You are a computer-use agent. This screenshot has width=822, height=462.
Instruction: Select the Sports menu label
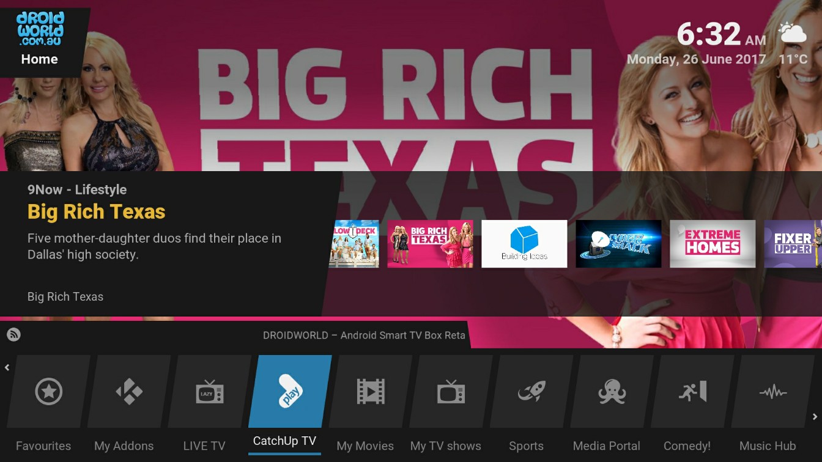tap(526, 446)
